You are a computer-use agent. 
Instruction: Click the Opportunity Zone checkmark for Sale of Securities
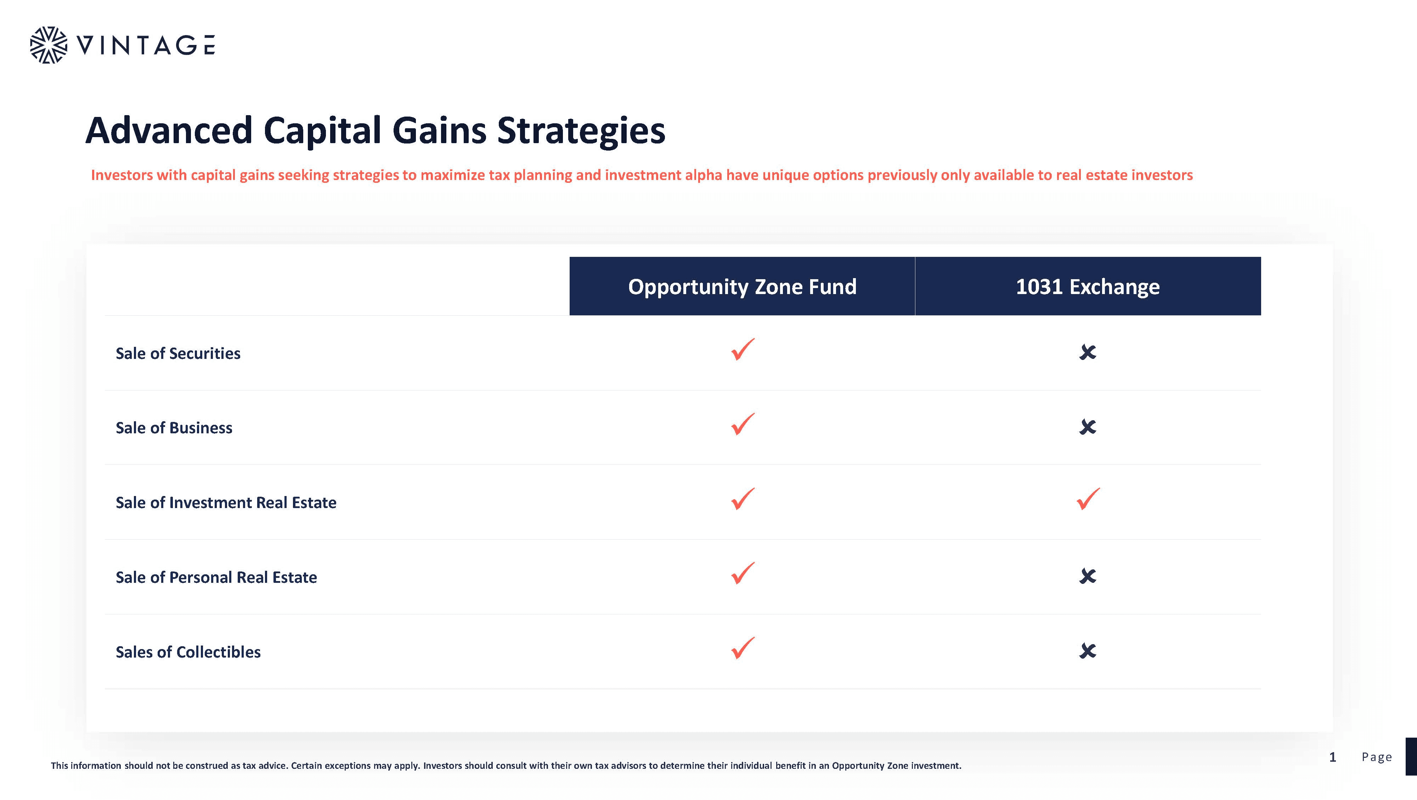click(x=743, y=349)
